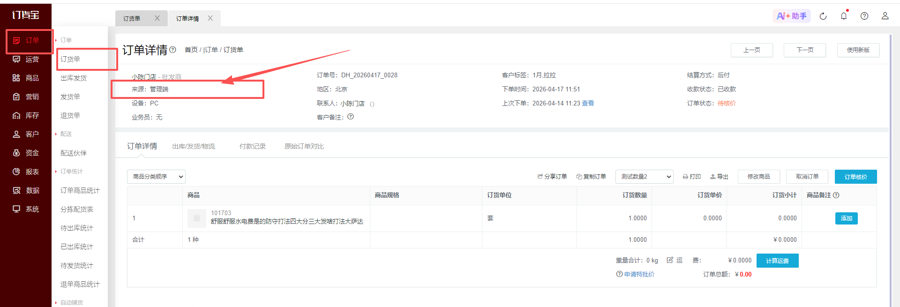Open 订单商品统计 in the submenu
Screen dimensions: 900x307
80,191
